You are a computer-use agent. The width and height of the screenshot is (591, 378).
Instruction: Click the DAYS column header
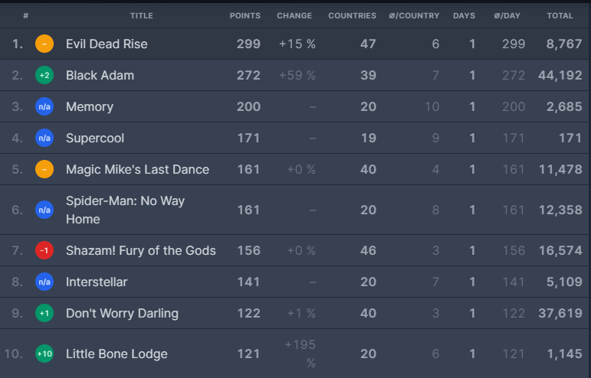(x=464, y=16)
